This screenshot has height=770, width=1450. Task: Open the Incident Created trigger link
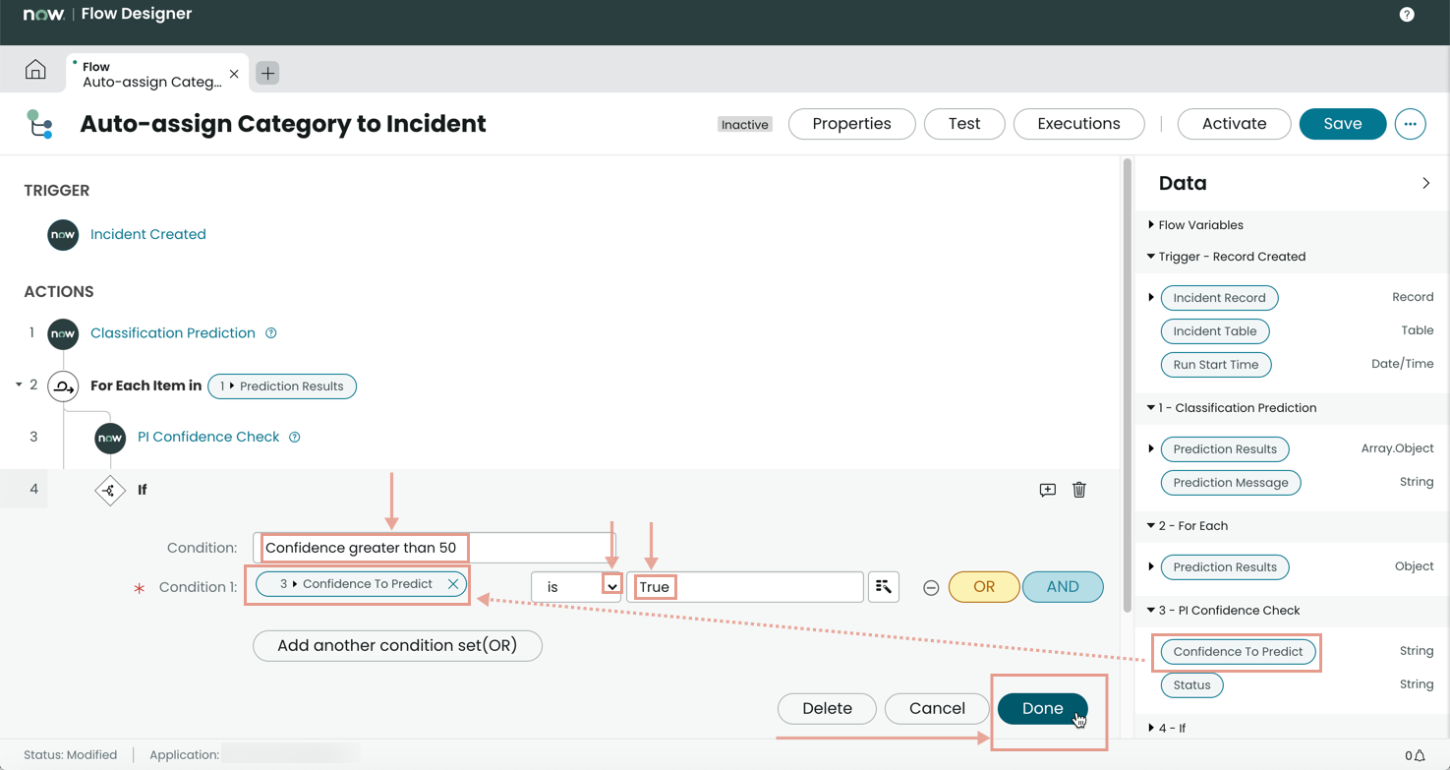[x=148, y=235]
